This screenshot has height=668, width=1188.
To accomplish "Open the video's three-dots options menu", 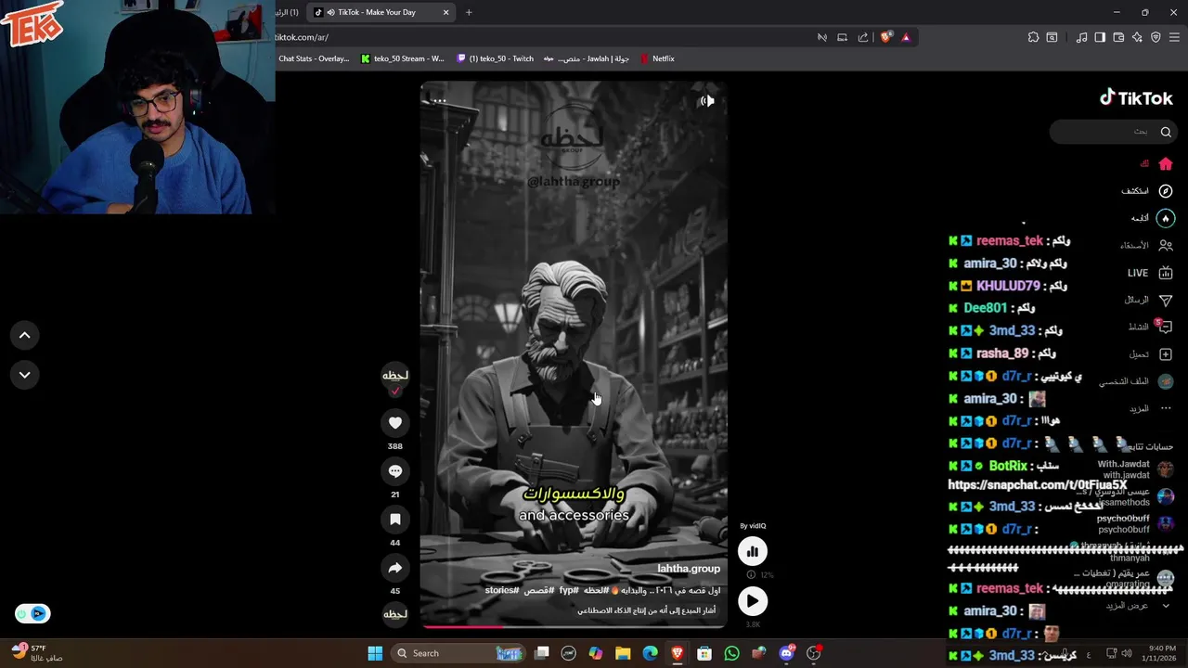I will point(439,100).
